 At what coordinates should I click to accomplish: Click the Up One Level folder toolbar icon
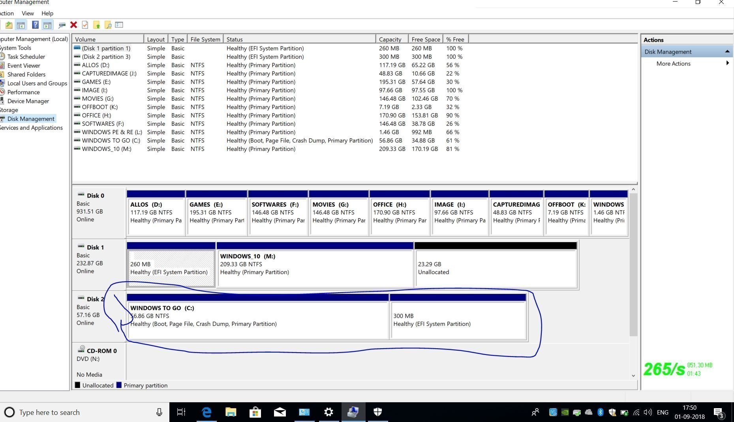click(x=9, y=25)
